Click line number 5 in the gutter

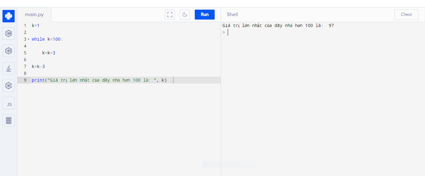(x=25, y=53)
